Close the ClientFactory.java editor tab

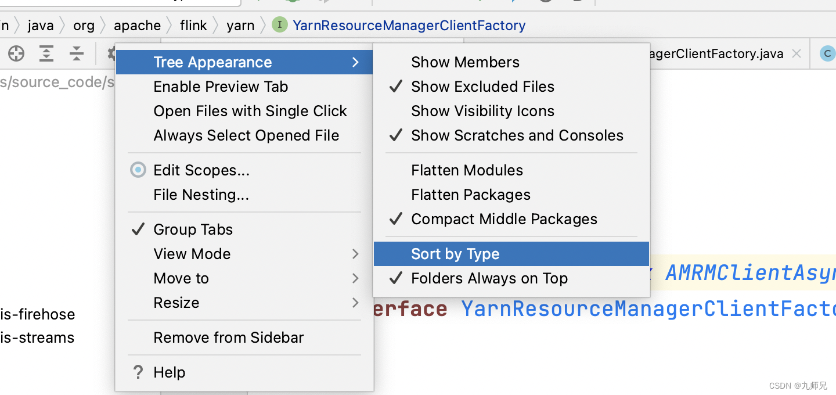coord(797,54)
